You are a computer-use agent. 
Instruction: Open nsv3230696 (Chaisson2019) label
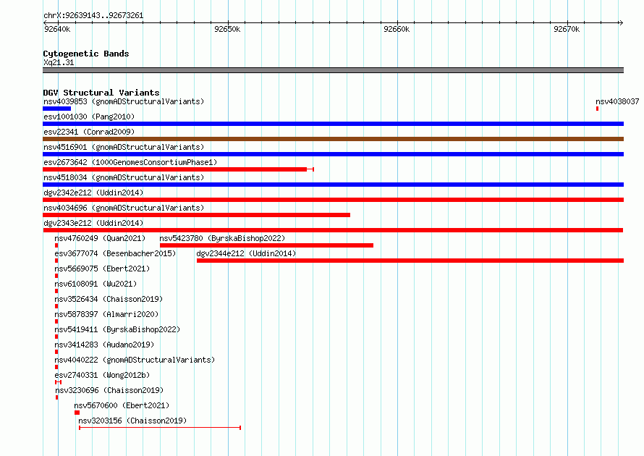pos(109,390)
